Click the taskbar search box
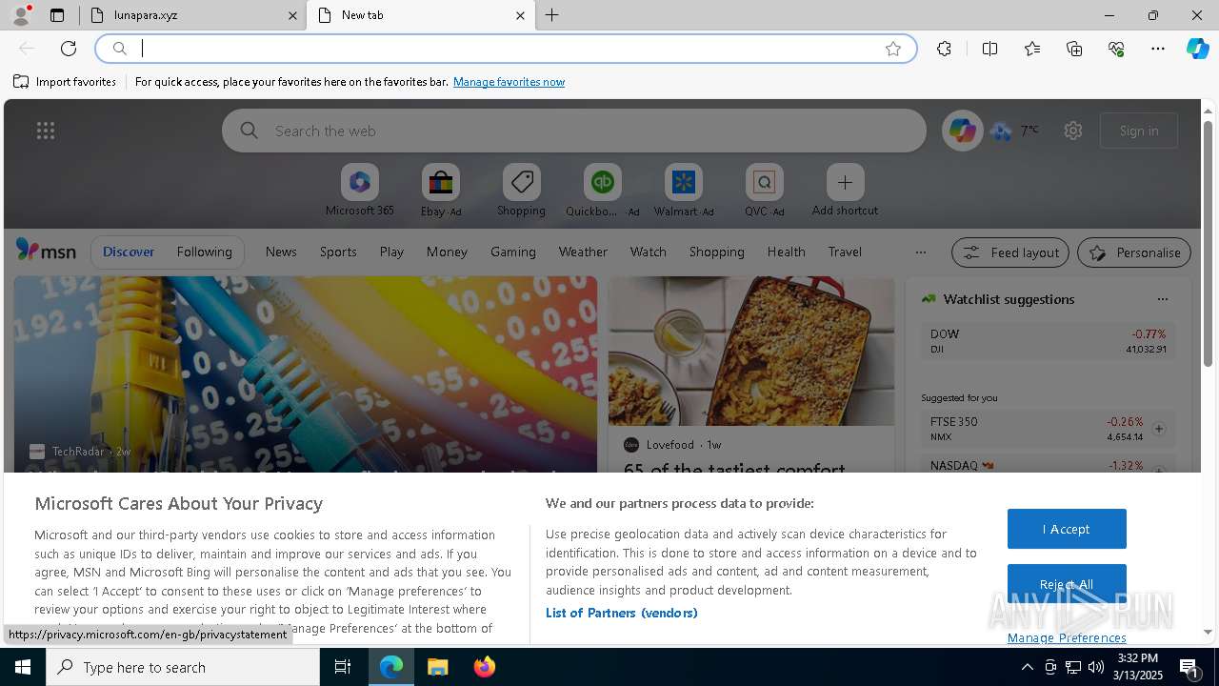 (183, 667)
